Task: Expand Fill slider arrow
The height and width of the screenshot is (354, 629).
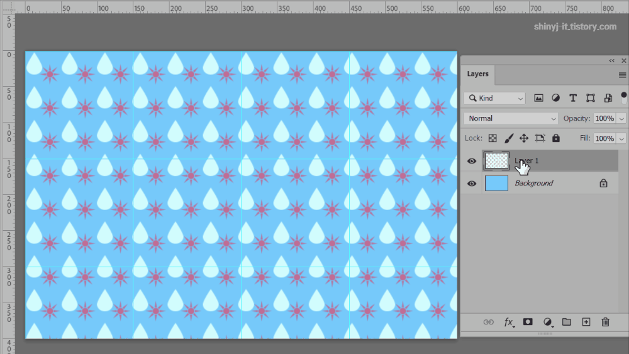Action: coord(621,139)
